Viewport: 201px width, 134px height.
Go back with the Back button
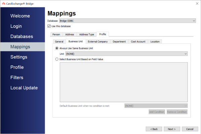pyautogui.click(x=154, y=129)
